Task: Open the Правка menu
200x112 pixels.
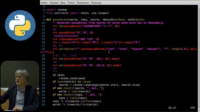Action: (x=54, y=3)
